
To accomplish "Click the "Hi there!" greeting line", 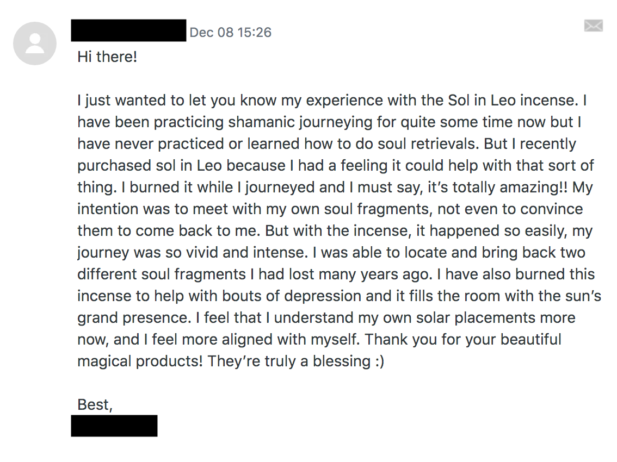I will click(107, 57).
